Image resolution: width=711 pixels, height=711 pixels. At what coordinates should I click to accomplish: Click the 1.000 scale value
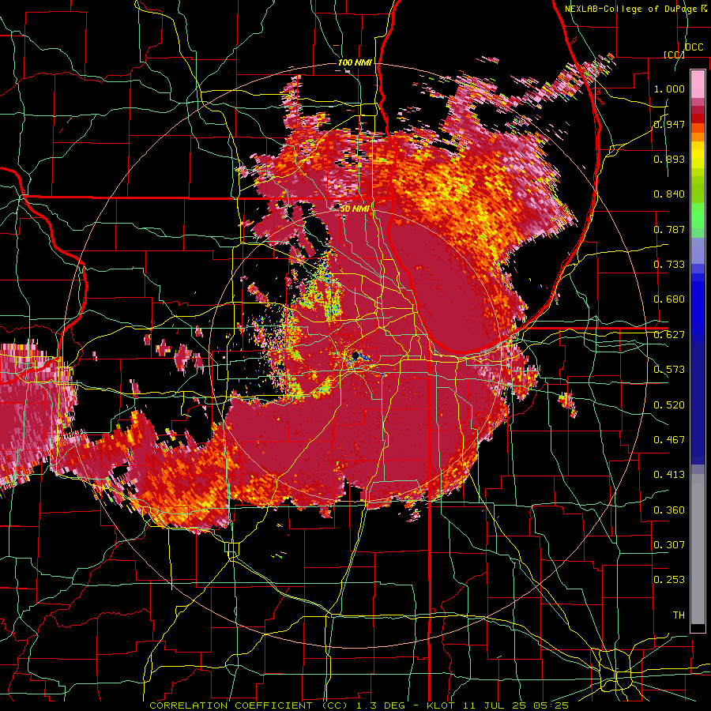tap(669, 88)
